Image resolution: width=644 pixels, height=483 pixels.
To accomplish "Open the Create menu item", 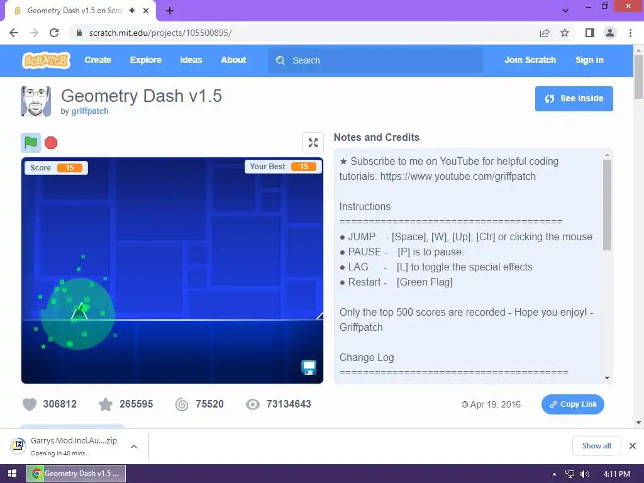I will click(x=97, y=60).
